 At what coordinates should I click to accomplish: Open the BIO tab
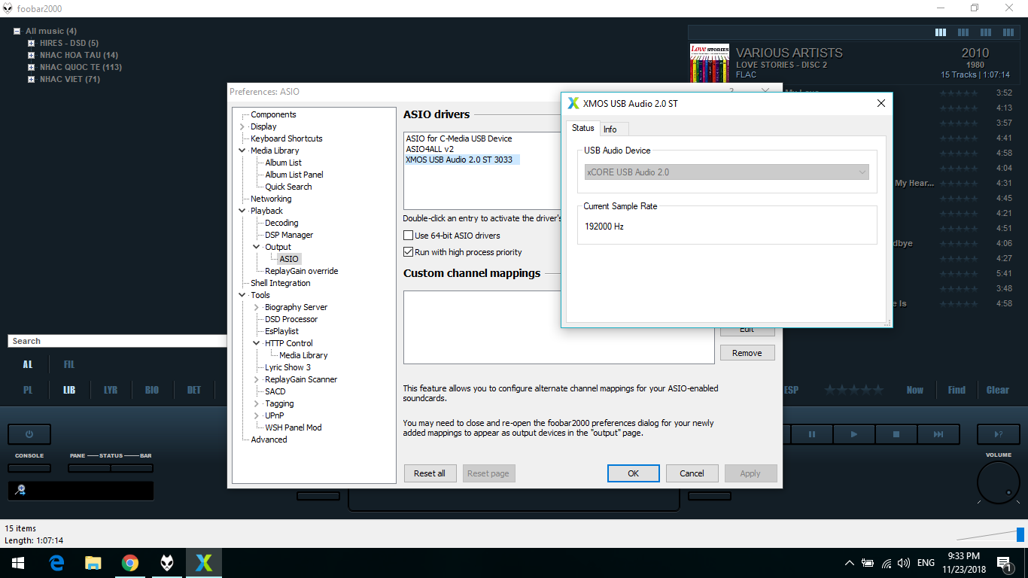point(152,390)
